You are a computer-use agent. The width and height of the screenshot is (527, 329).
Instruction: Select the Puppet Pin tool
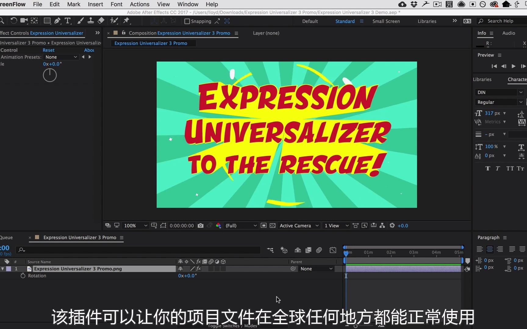(x=127, y=20)
